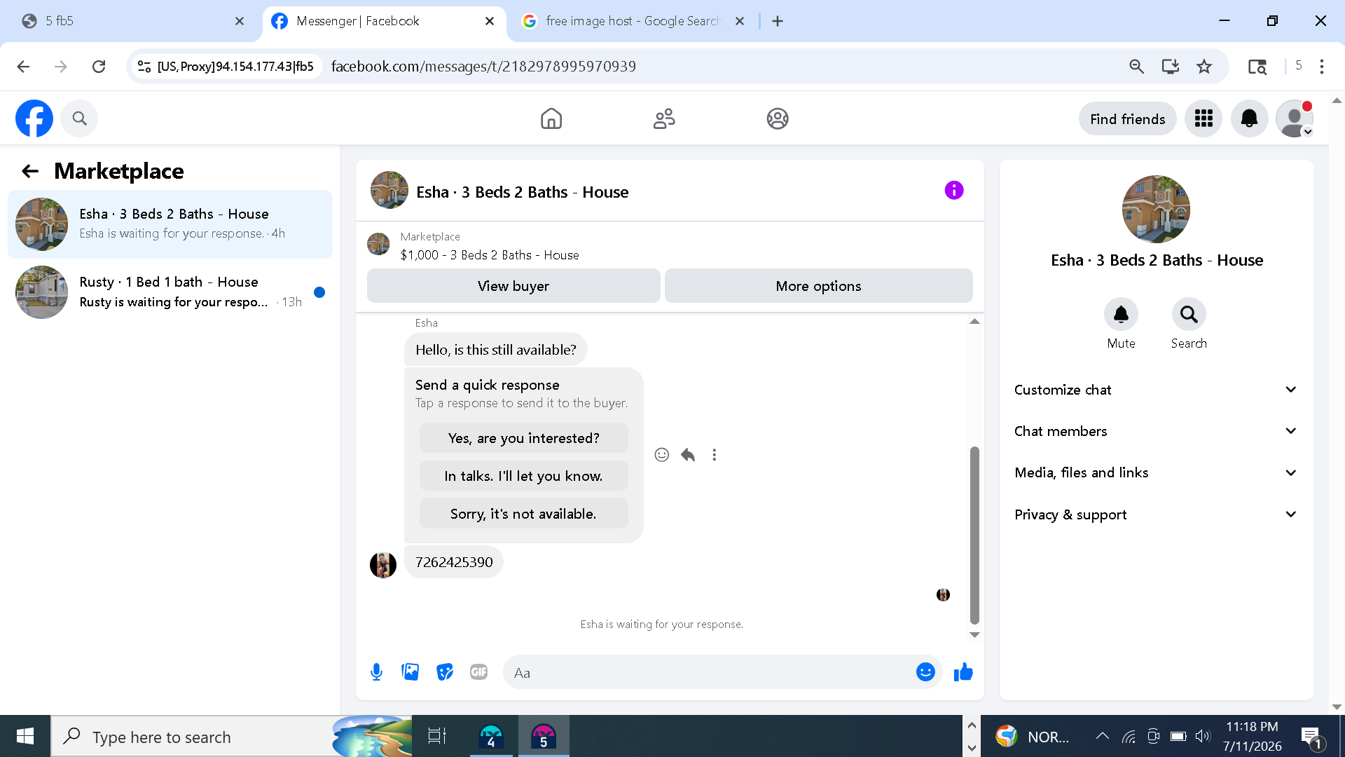The height and width of the screenshot is (757, 1345).
Task: Expand Chat members section
Action: [x=1155, y=431]
